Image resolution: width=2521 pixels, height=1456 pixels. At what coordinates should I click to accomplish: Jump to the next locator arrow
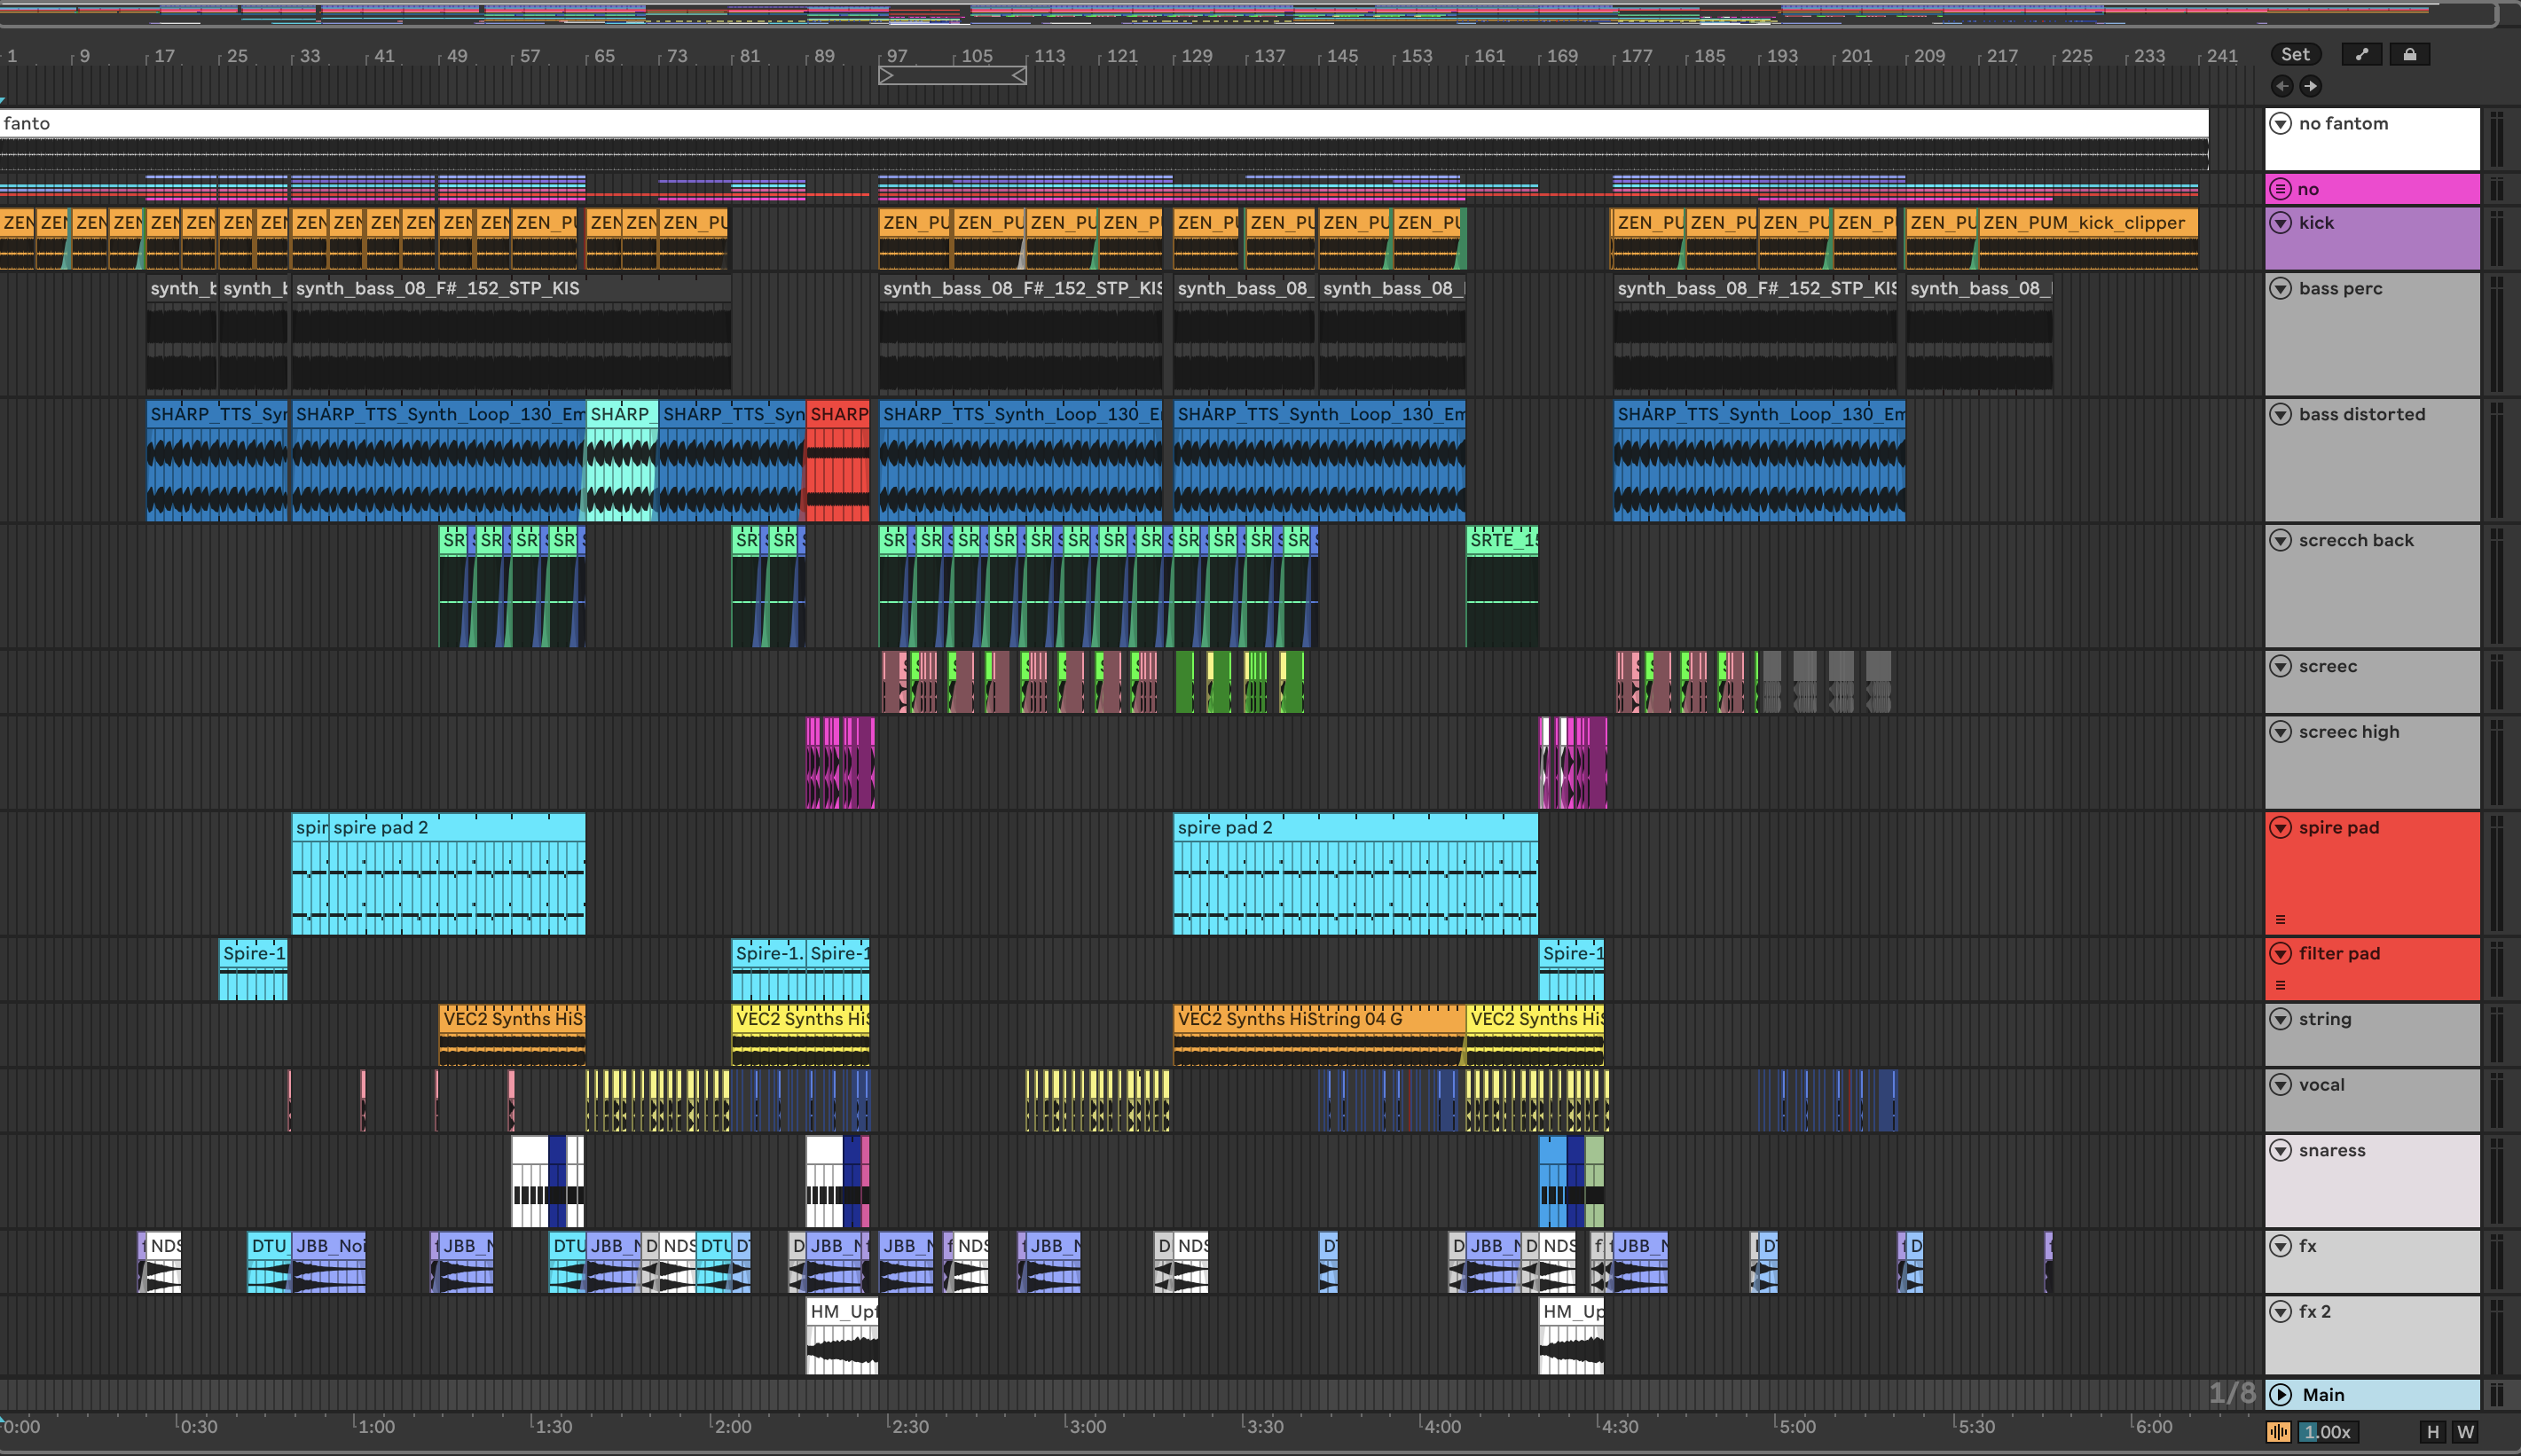pos(2310,86)
